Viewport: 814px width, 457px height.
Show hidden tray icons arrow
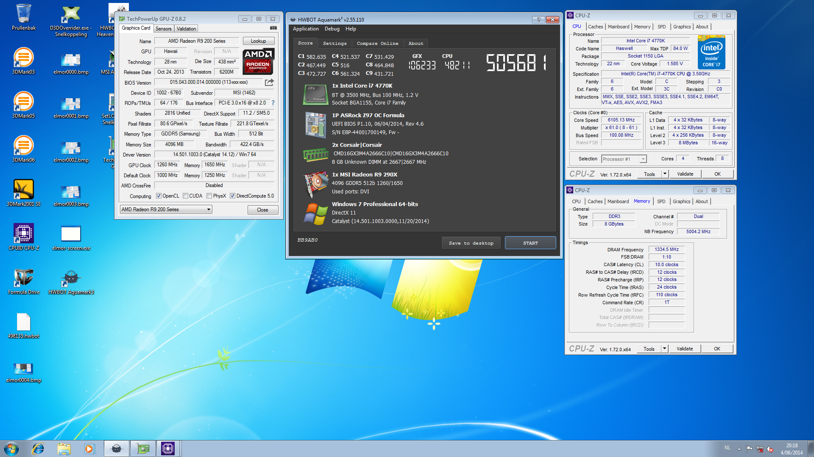point(739,449)
